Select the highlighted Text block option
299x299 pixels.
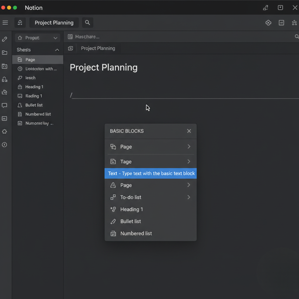(151, 173)
